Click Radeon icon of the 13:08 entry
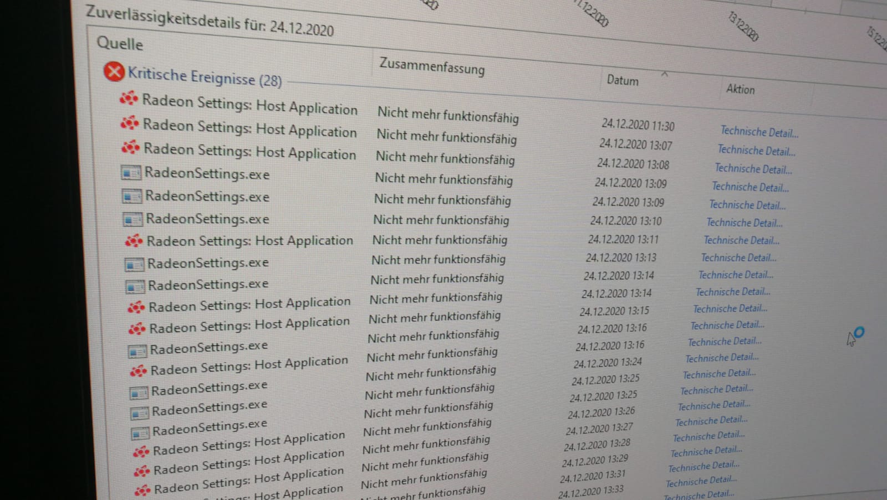The height and width of the screenshot is (500, 887). coord(130,147)
